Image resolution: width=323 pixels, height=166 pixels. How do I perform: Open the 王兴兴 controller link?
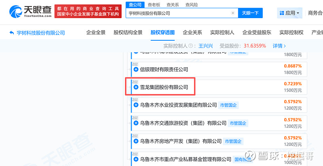(206, 46)
